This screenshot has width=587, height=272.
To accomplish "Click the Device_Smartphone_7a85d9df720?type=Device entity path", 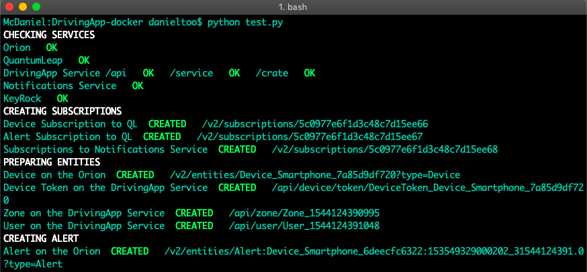I will click(x=315, y=175).
